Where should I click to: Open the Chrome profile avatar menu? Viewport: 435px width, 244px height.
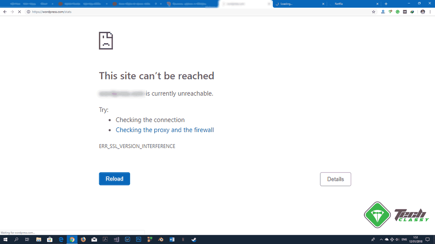[x=423, y=12]
